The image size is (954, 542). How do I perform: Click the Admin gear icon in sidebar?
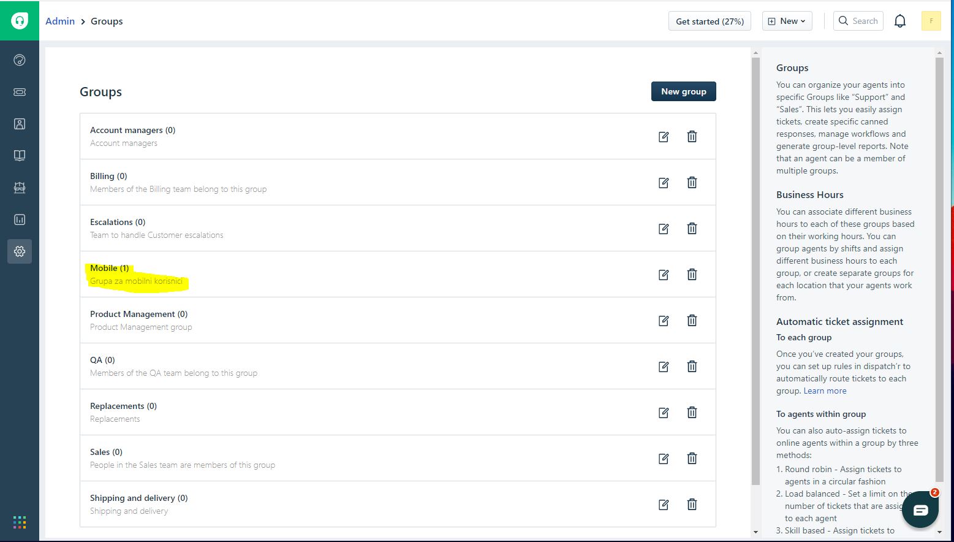20,251
